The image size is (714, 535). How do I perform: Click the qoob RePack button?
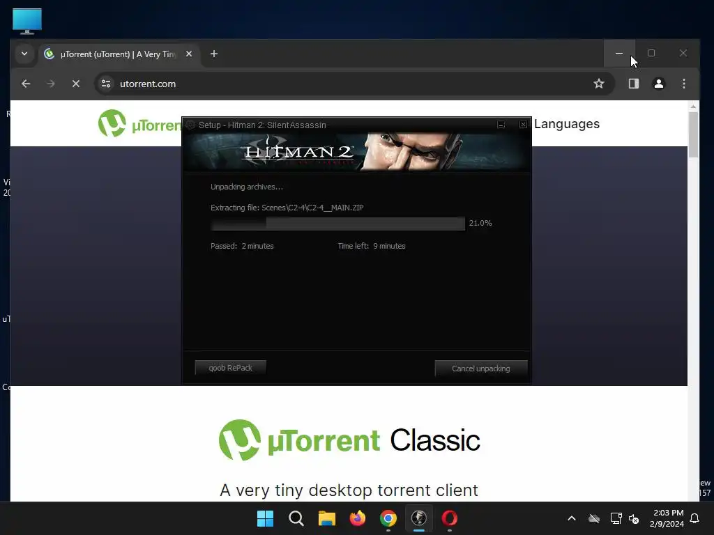[x=230, y=368]
